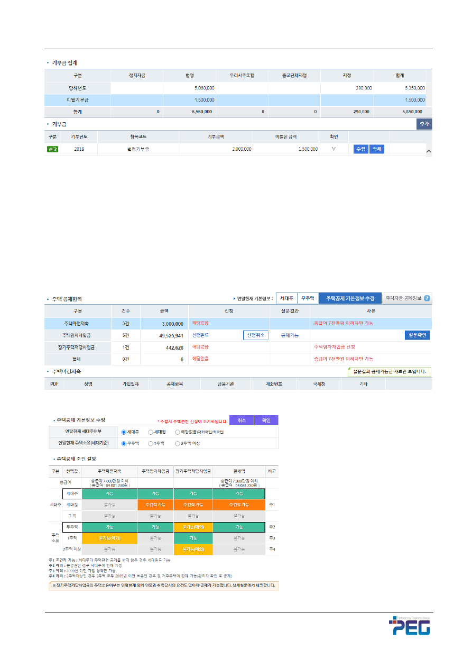Select the 2주택 이상 radio option
Image resolution: width=472 pixels, height=668 pixels.
(x=178, y=443)
